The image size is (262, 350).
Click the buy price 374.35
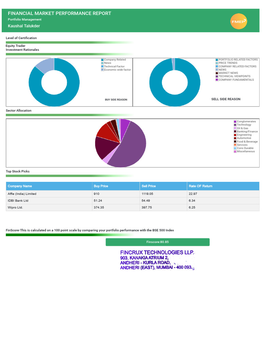point(99,207)
